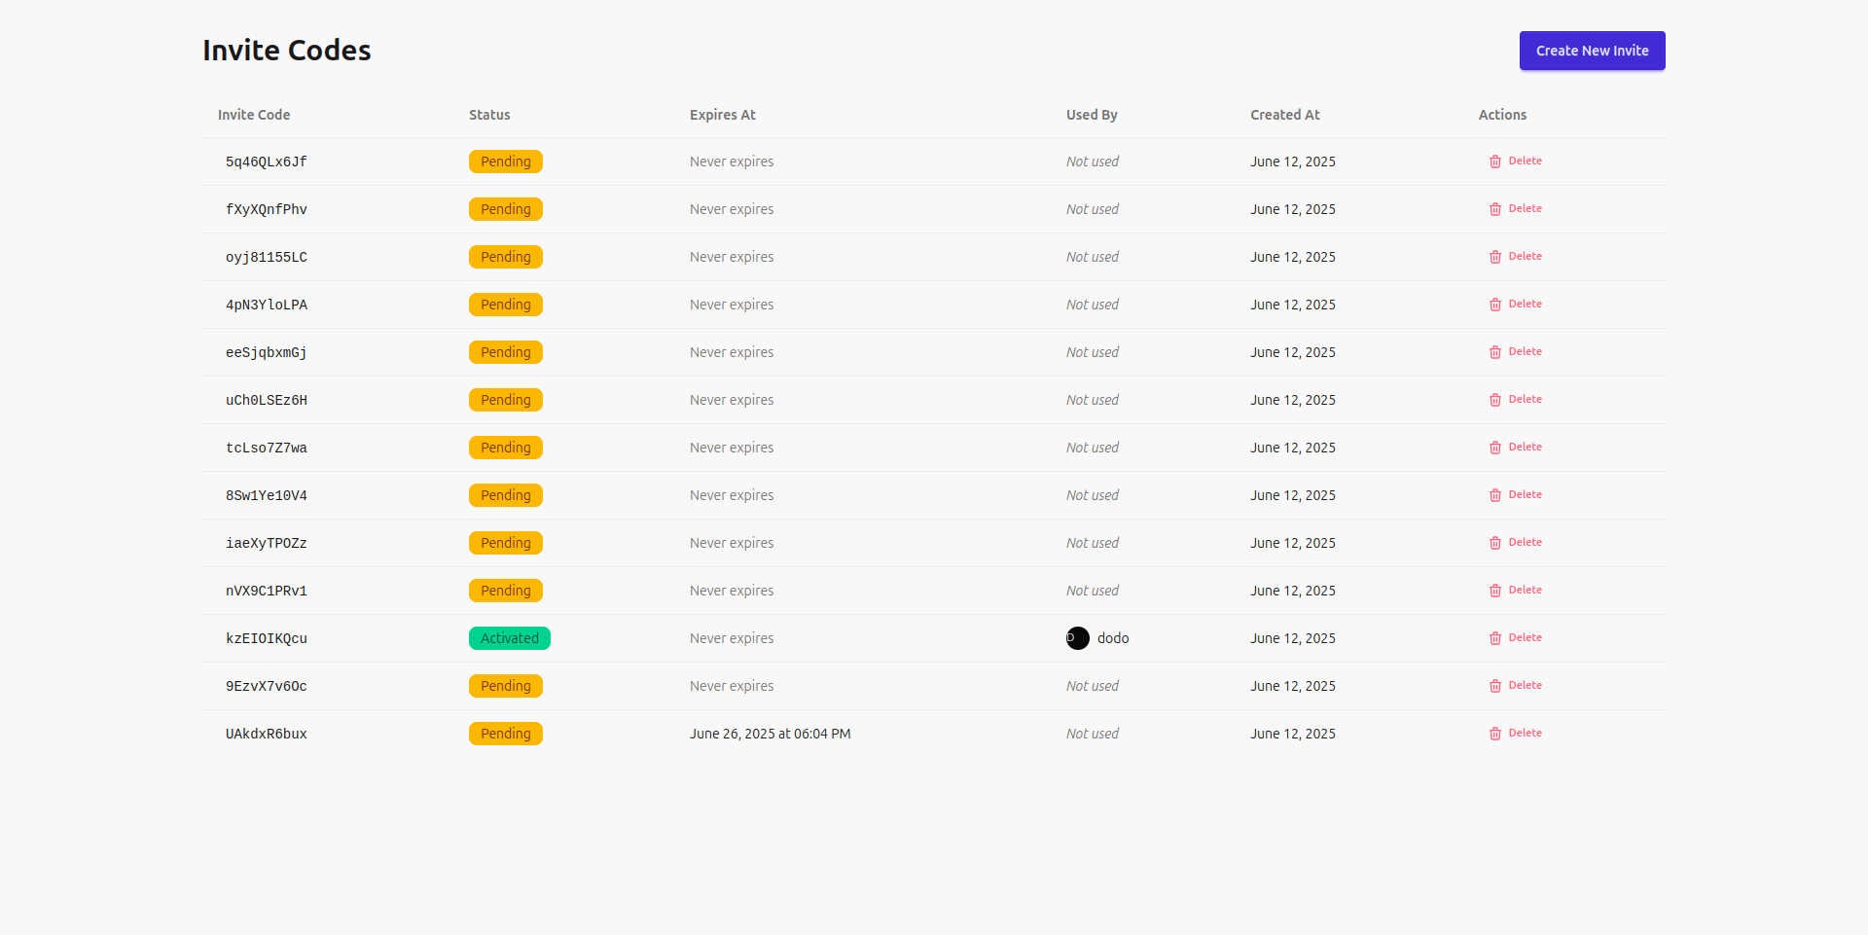The image size is (1868, 935).
Task: Click trash icon for eeSjqbxmGj invite
Action: click(1494, 352)
